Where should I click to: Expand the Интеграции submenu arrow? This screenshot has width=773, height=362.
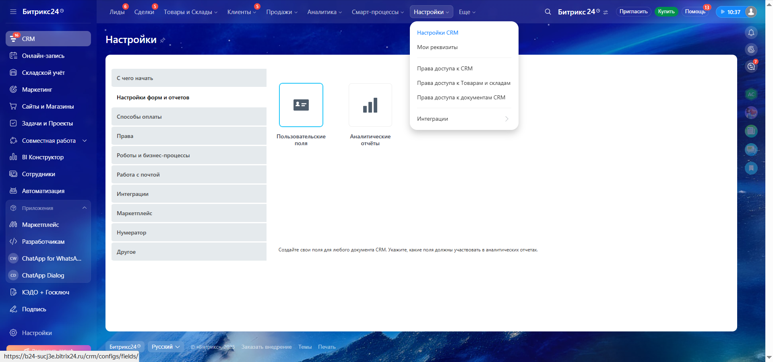[506, 119]
